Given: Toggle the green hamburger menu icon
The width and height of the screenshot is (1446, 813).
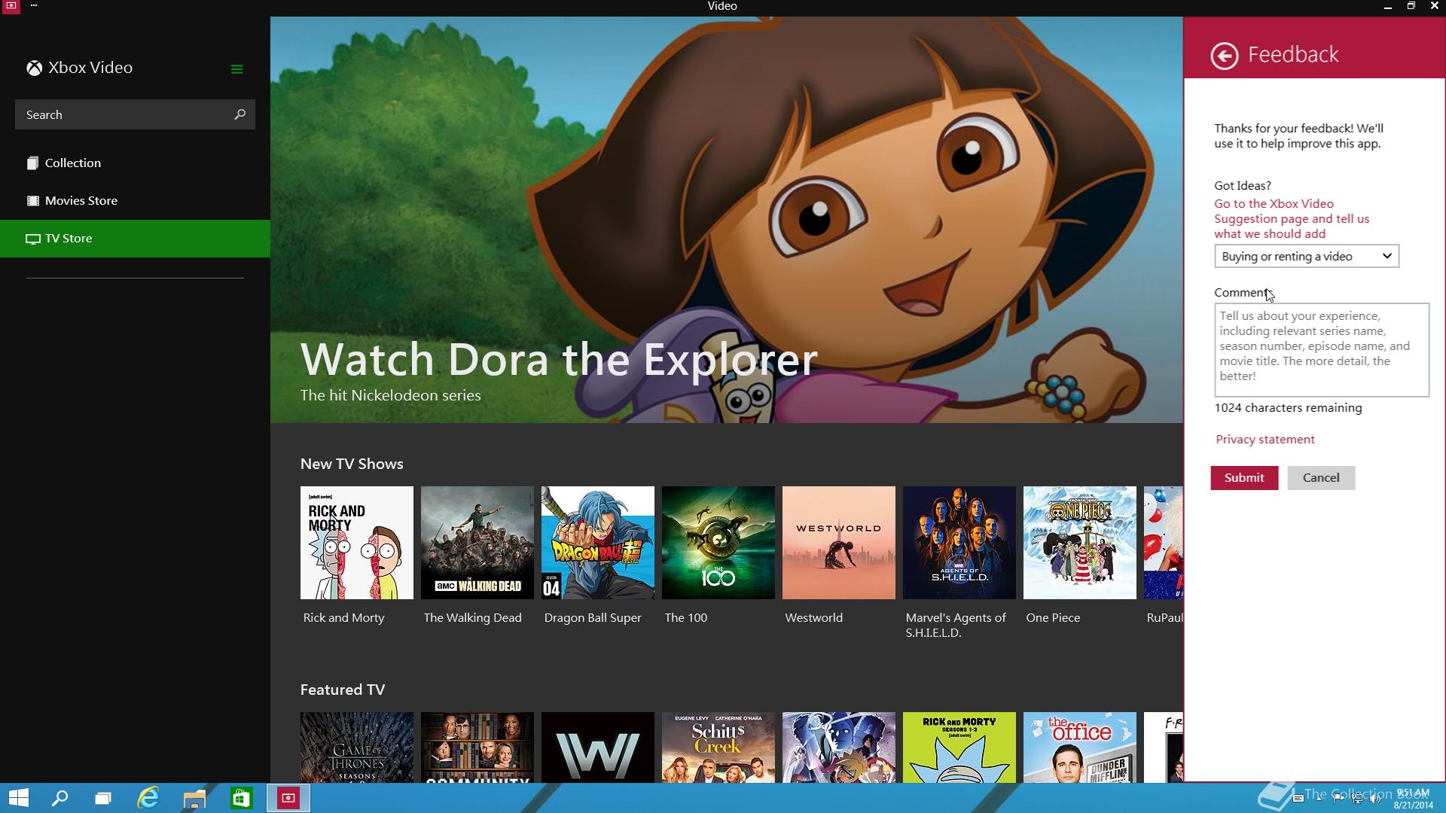Looking at the screenshot, I should [x=236, y=69].
